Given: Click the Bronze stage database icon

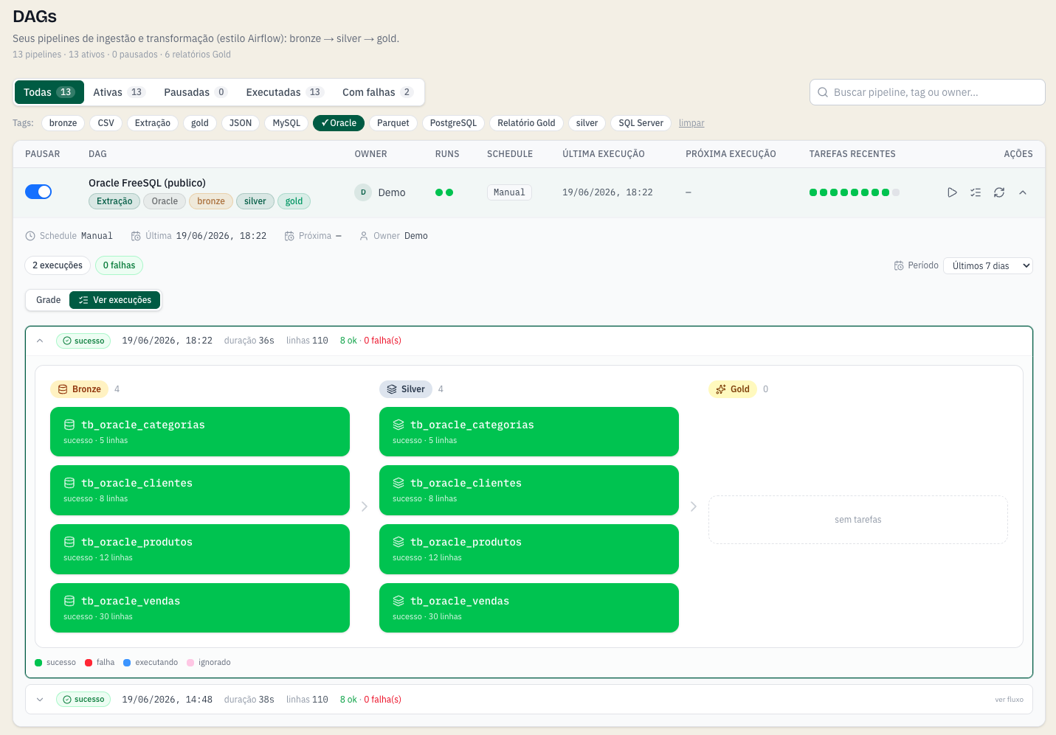Looking at the screenshot, I should click(63, 389).
